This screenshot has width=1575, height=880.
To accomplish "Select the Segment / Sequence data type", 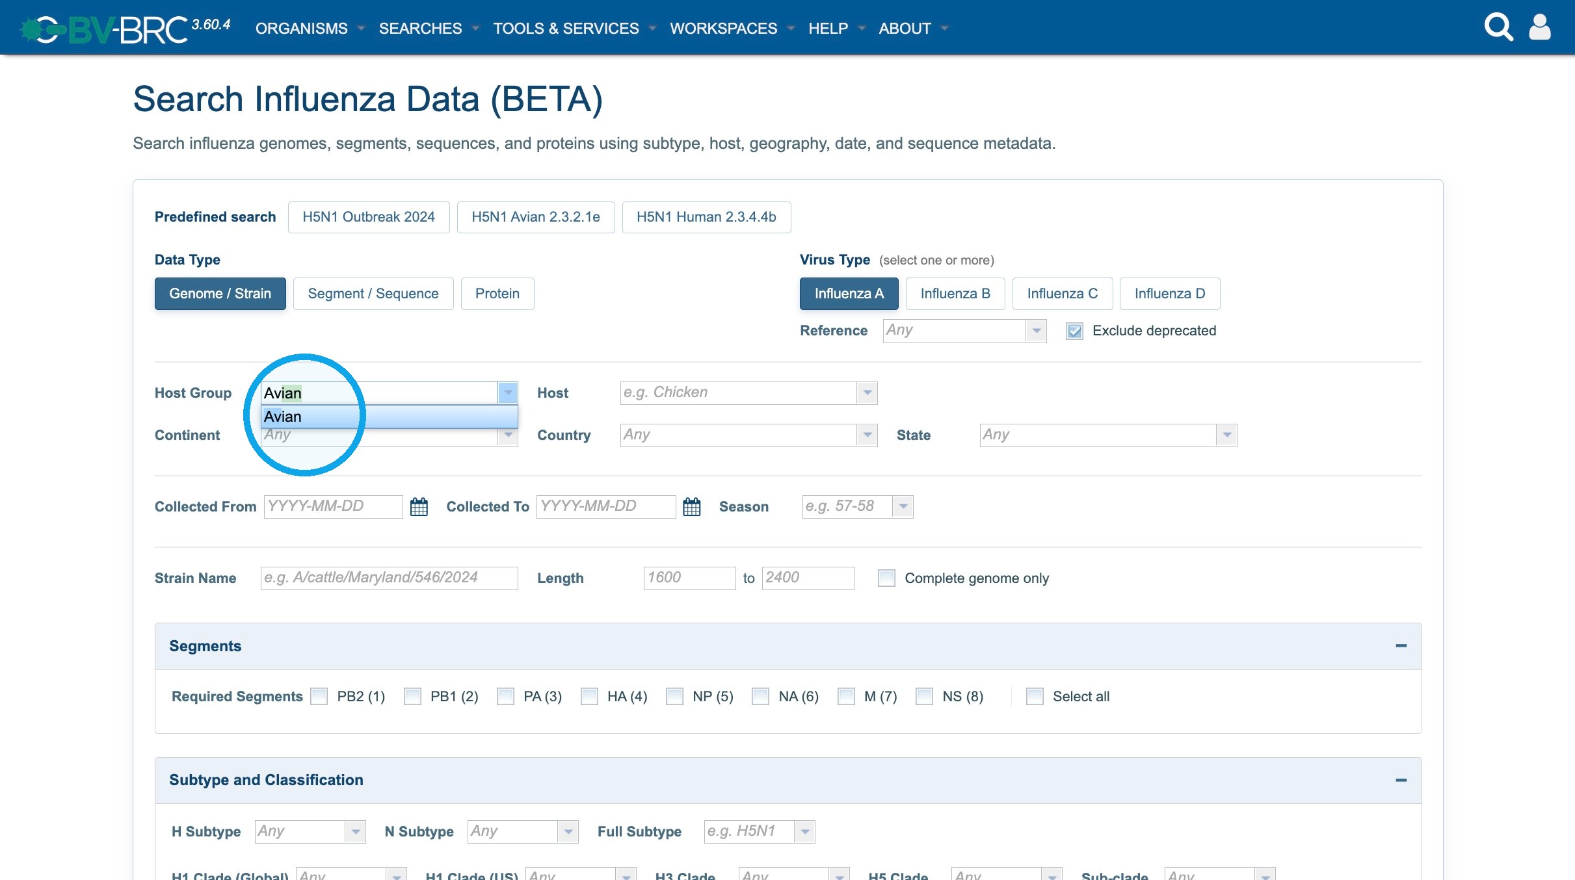I will click(x=373, y=294).
